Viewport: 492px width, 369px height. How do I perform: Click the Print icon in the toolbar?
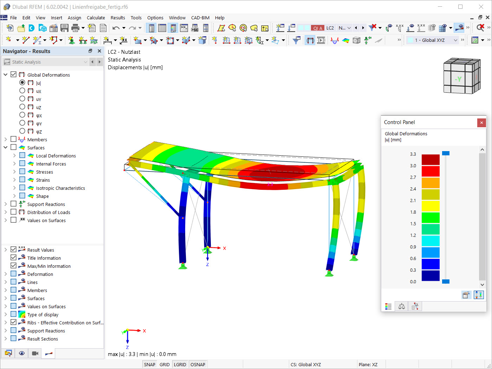(x=75, y=28)
